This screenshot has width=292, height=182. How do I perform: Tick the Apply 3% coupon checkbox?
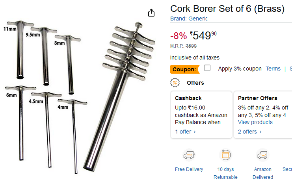coord(207,68)
